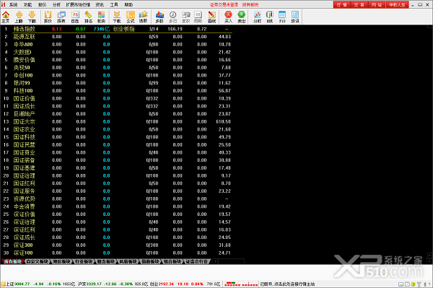This screenshot has width=433, height=288.
Task: Open the 资讯 menu in menu bar
Action: 100,5
